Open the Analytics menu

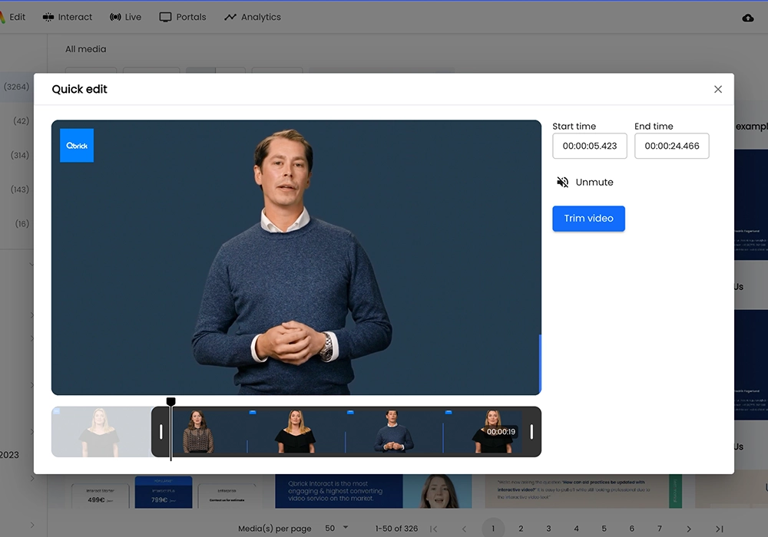[x=253, y=17]
